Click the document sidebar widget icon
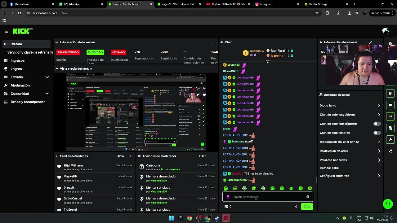 390,93
